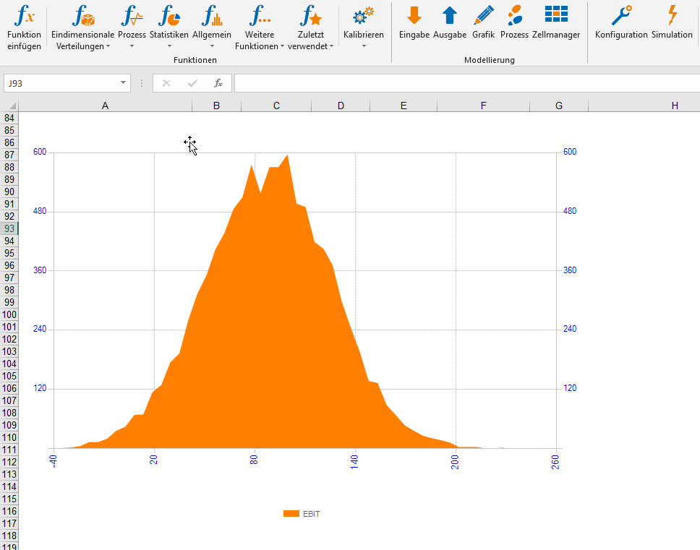The image size is (700, 550).
Task: Click the right axis label 120
Action: [x=570, y=388]
